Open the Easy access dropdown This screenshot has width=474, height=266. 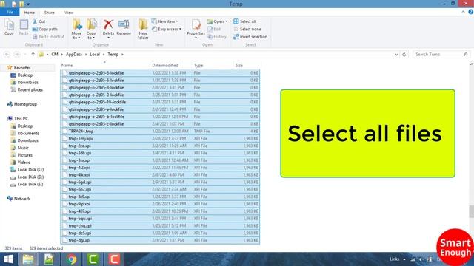tap(167, 30)
